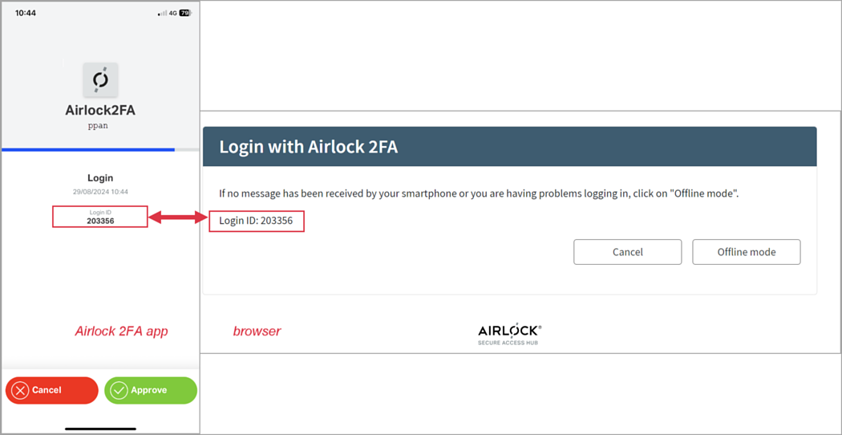
Task: Switch to Offline mode
Action: pyautogui.click(x=746, y=252)
